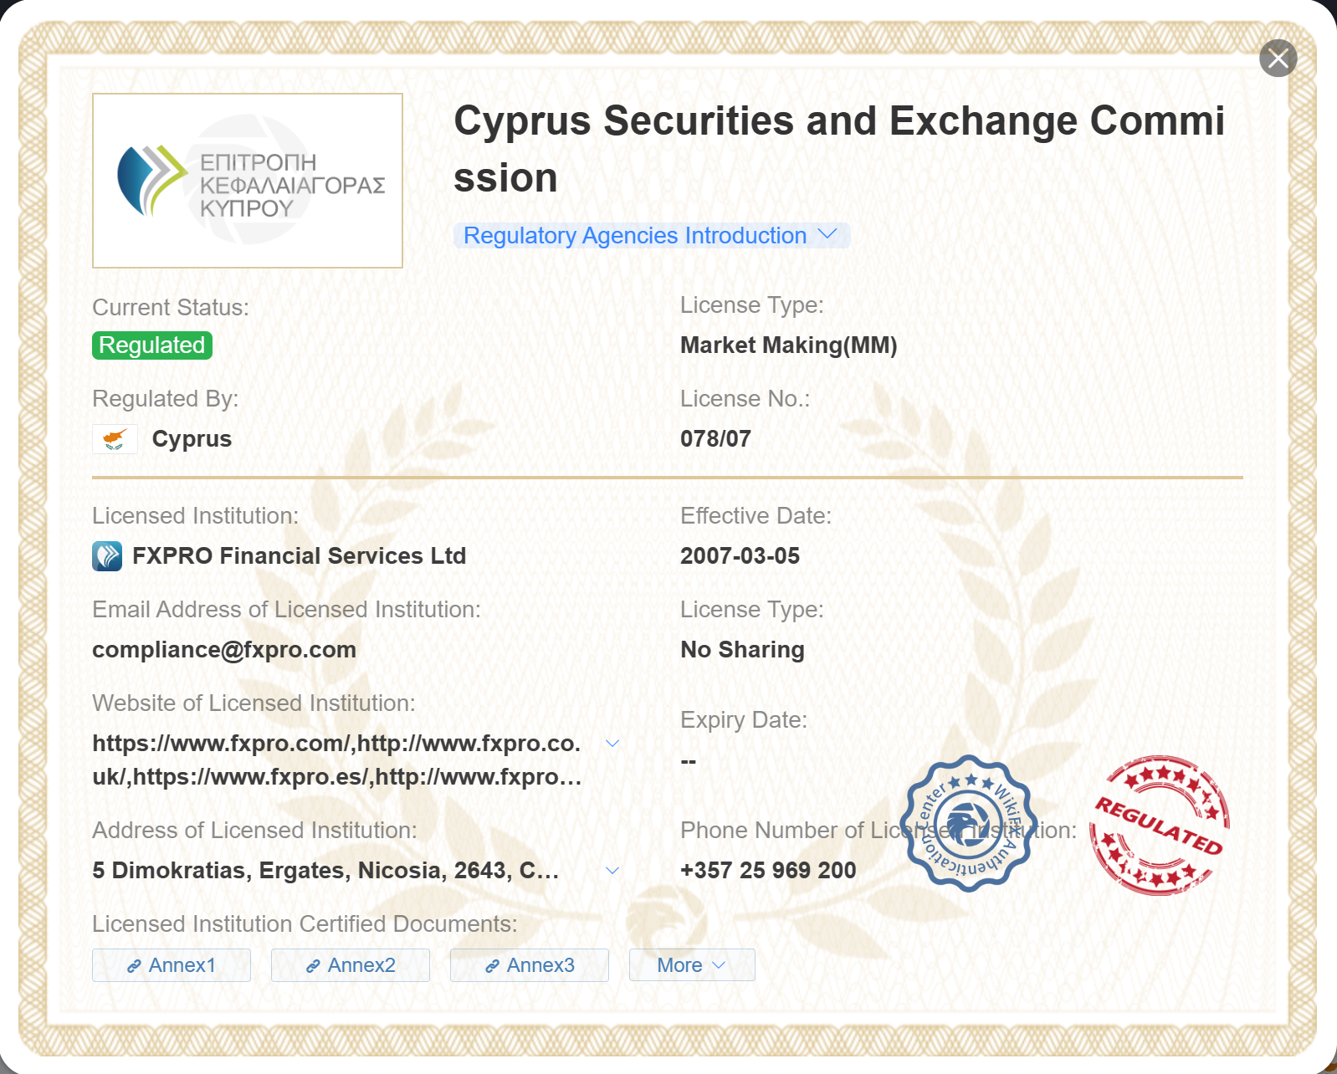The image size is (1337, 1074).
Task: Click the blue authentication center seal
Action: tap(969, 824)
